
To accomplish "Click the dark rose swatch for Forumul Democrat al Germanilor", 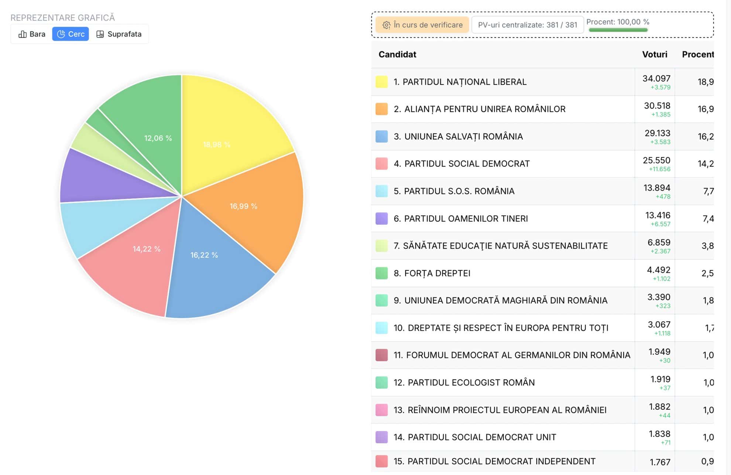I will 381,355.
